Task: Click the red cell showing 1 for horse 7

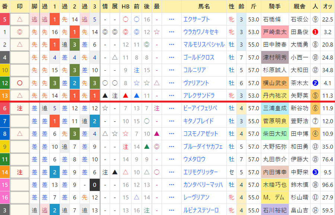Action: tap(55, 121)
